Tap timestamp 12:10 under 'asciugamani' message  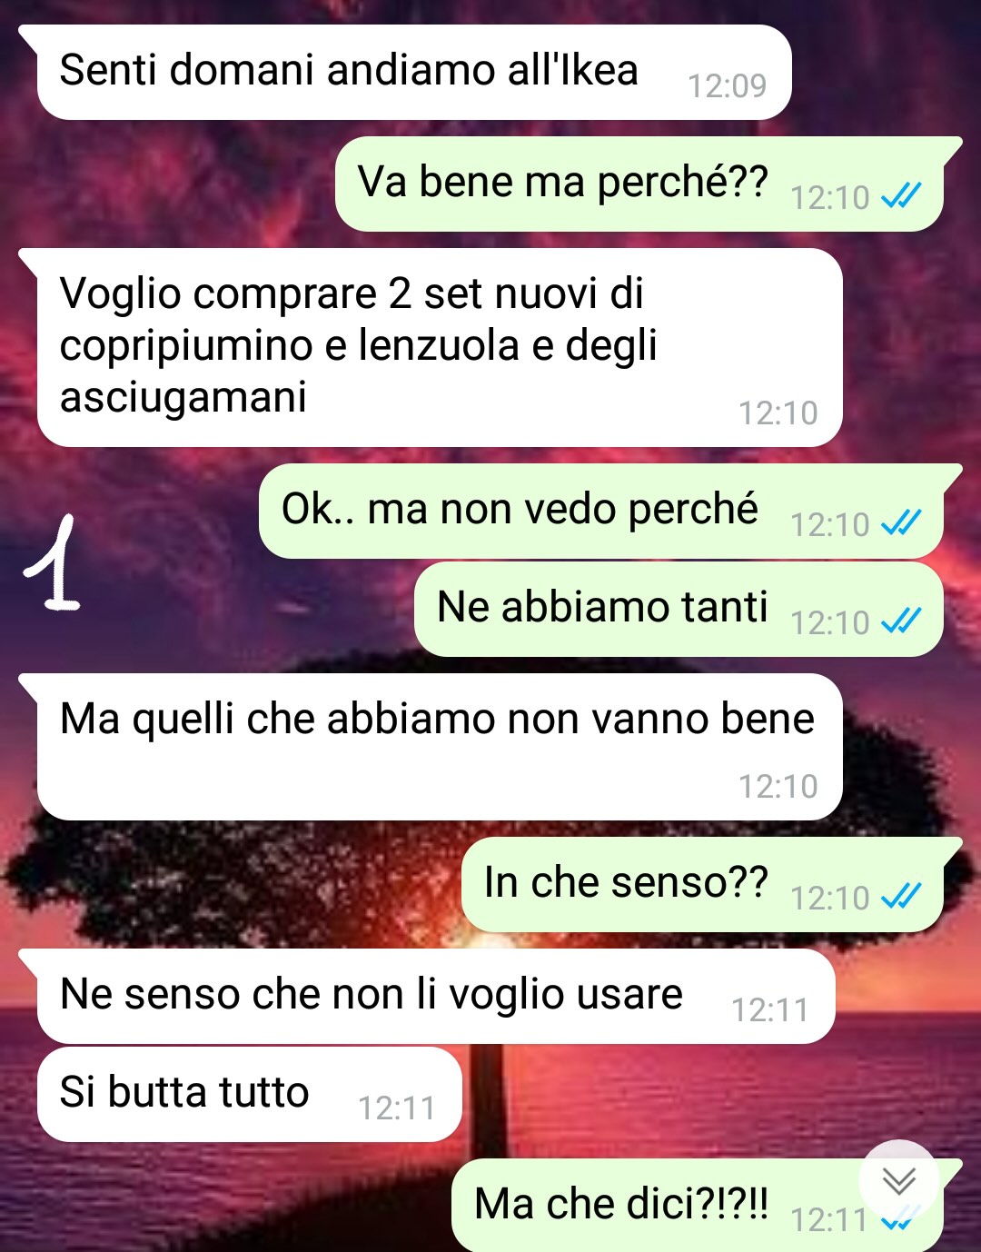coord(778,412)
